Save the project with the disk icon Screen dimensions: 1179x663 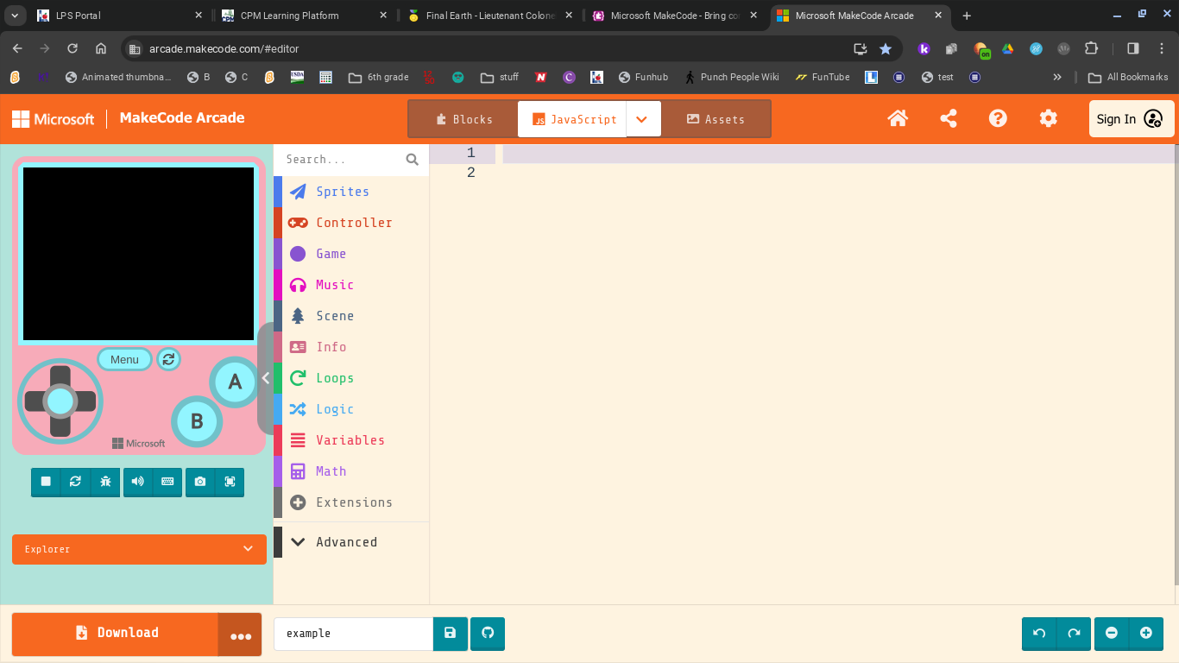click(450, 633)
